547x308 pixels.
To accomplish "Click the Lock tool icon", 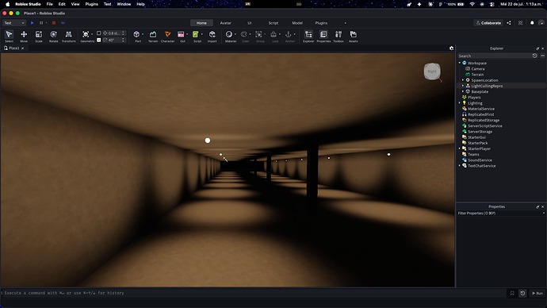I will pyautogui.click(x=273, y=34).
